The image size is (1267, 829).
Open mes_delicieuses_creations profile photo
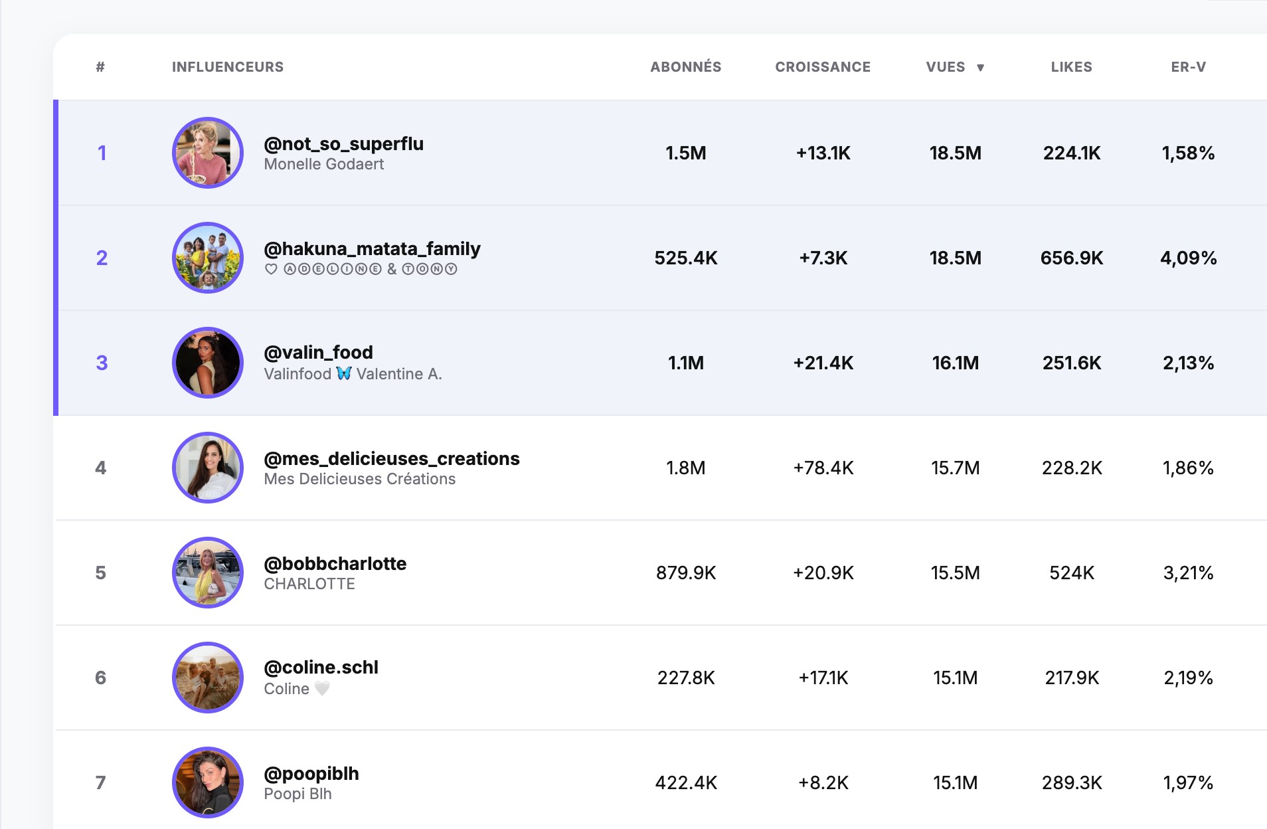click(207, 468)
